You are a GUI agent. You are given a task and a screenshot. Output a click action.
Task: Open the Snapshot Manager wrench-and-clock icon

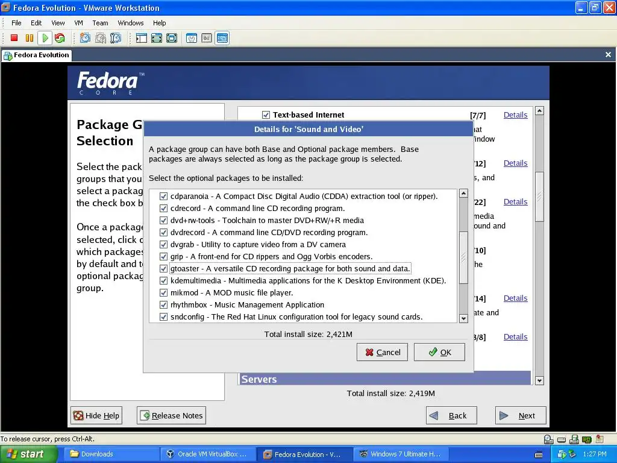click(116, 38)
